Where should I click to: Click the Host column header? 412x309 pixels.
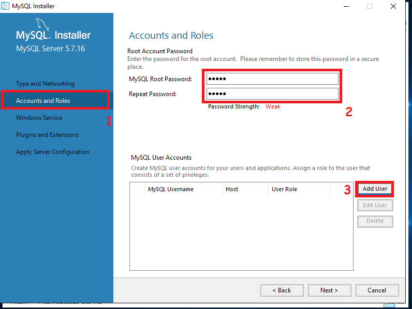tap(245, 189)
